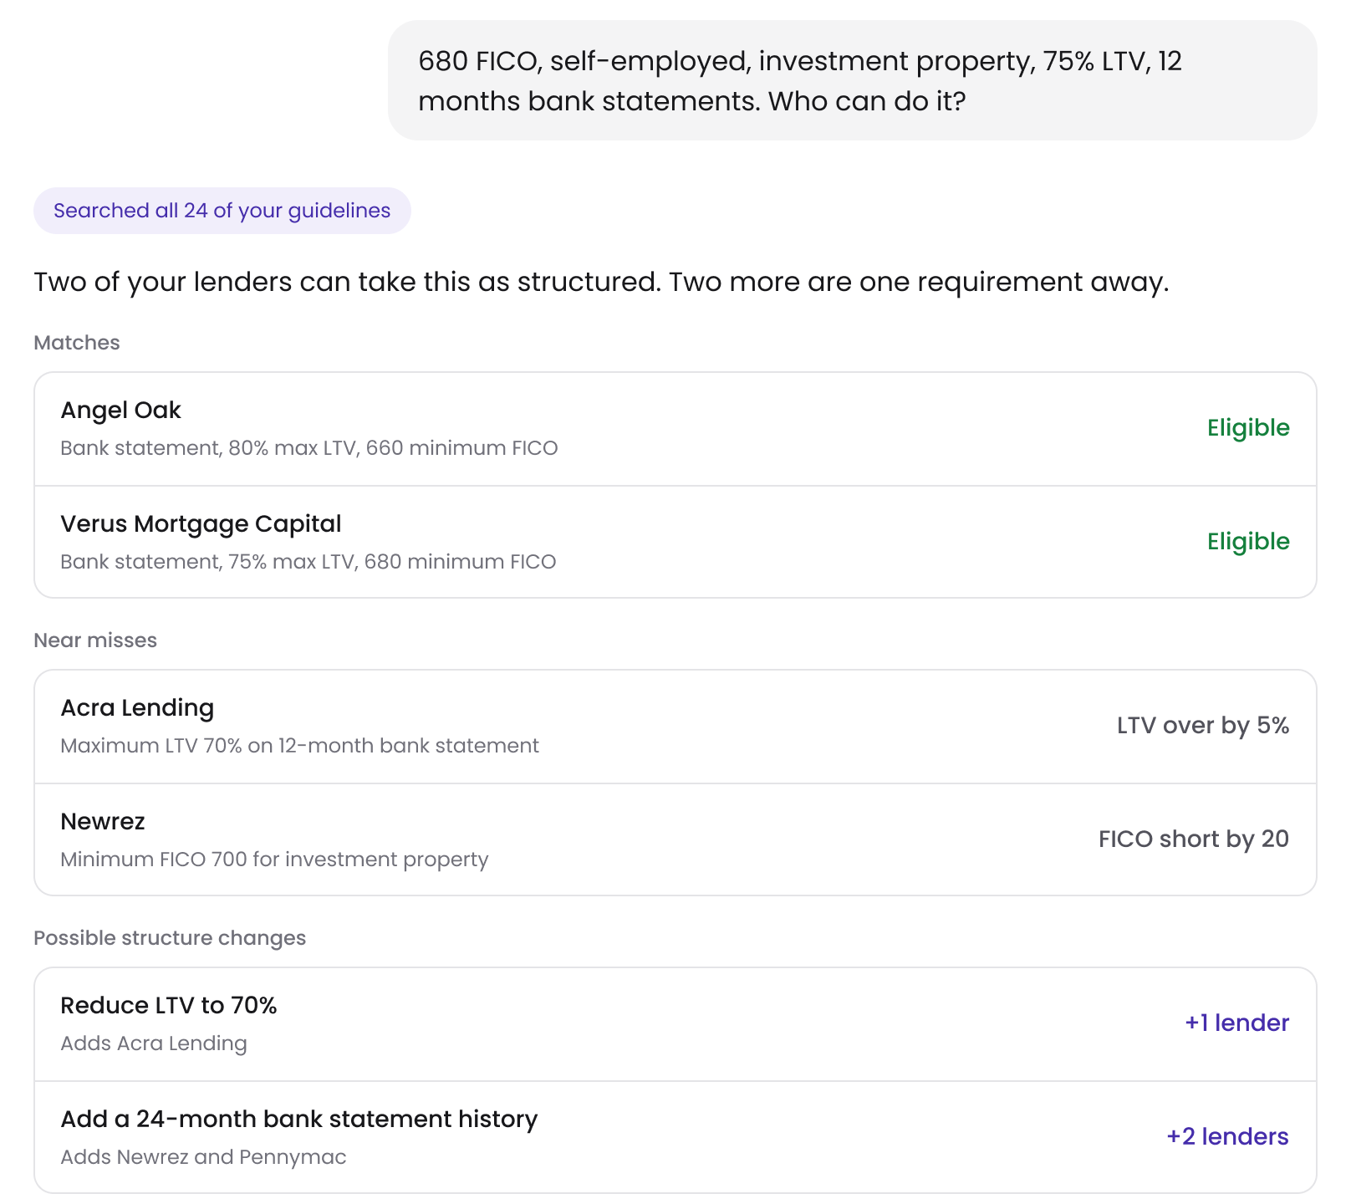1351x1204 pixels.
Task: Choose 'Add a 24-month bank statement history'
Action: [x=675, y=1137]
